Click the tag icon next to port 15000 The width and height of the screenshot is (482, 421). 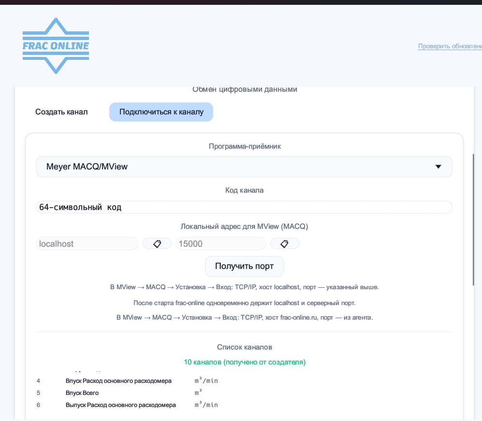(284, 244)
